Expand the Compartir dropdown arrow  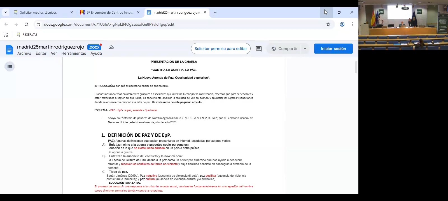pos(305,49)
